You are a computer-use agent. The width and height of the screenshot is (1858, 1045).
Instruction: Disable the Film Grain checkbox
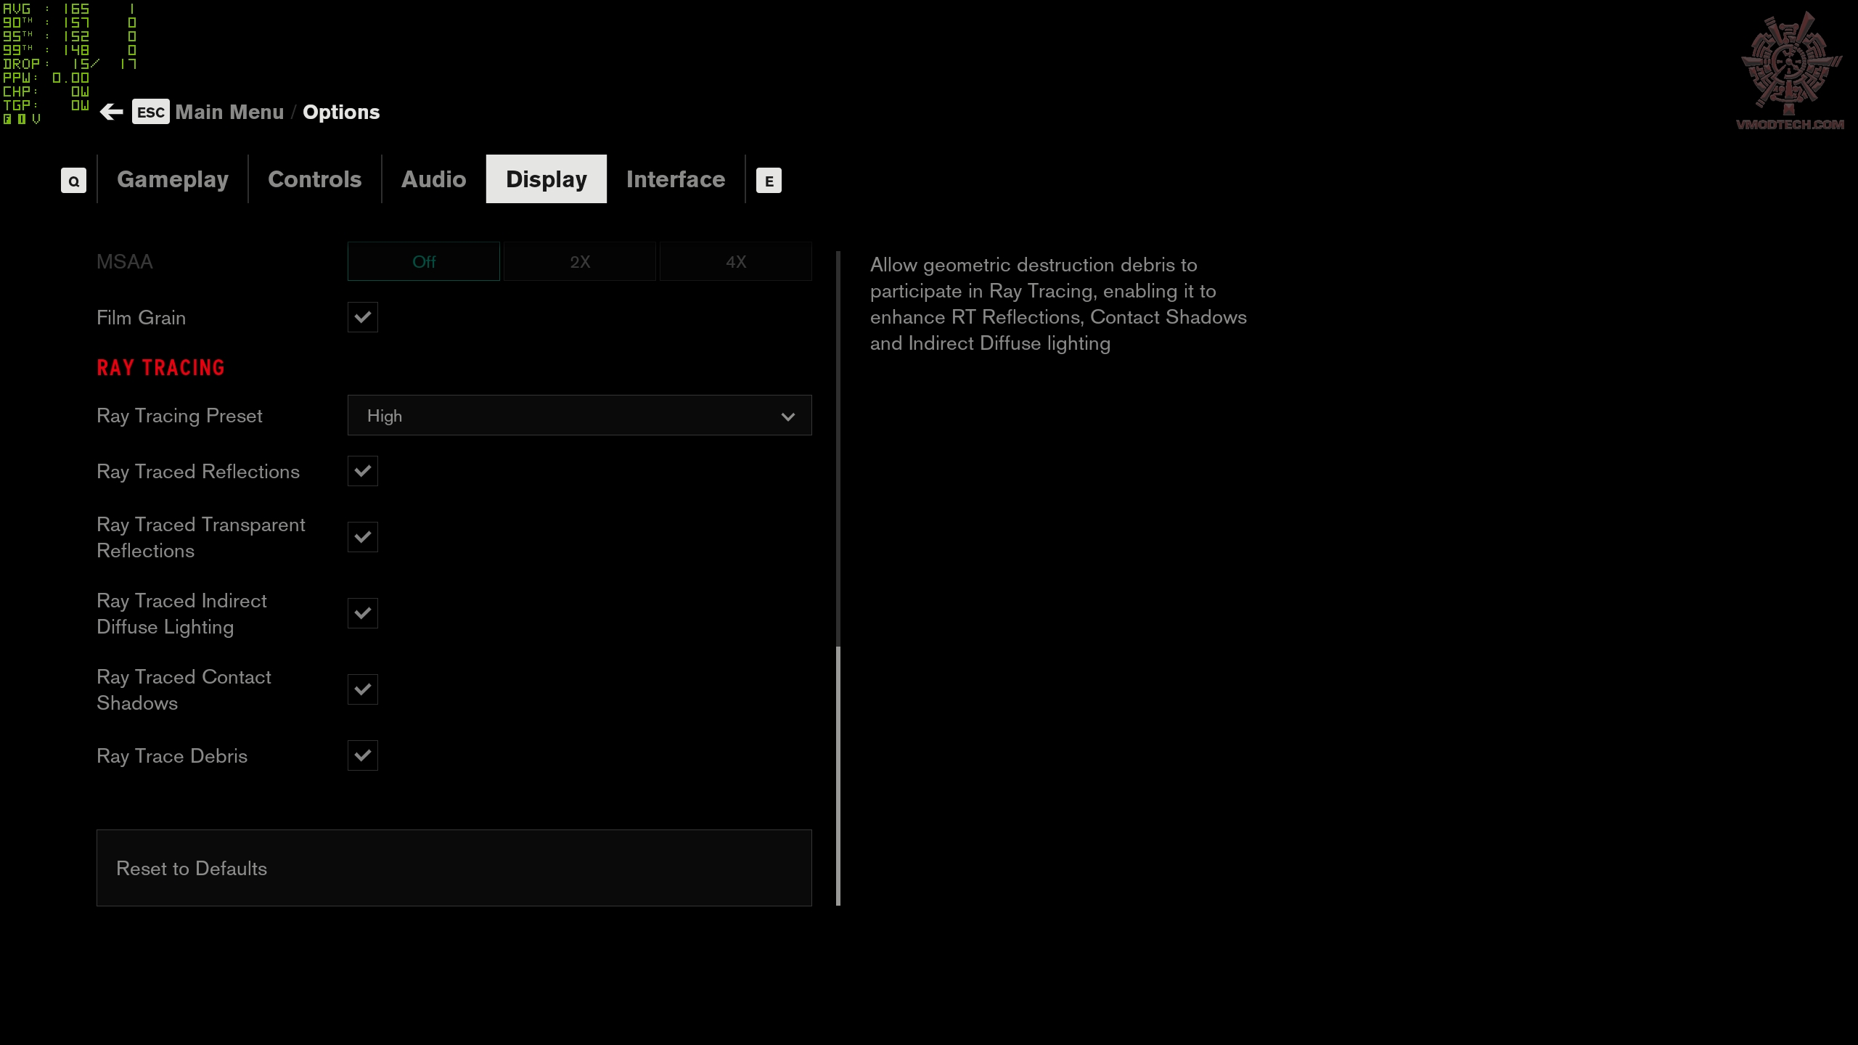point(362,317)
